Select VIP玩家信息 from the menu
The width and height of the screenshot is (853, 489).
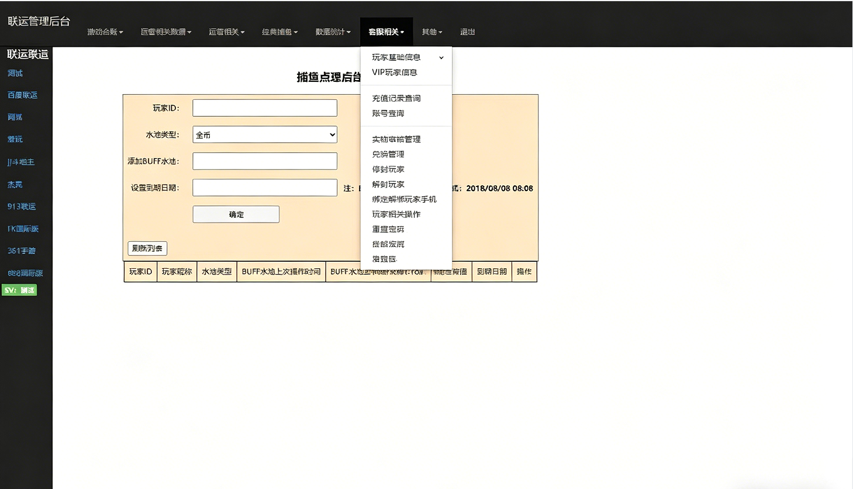point(395,72)
